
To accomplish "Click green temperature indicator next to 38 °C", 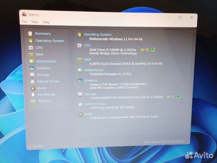I will click(x=178, y=96).
